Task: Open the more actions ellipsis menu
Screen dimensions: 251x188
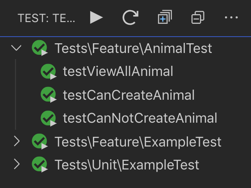Action: coord(231,17)
